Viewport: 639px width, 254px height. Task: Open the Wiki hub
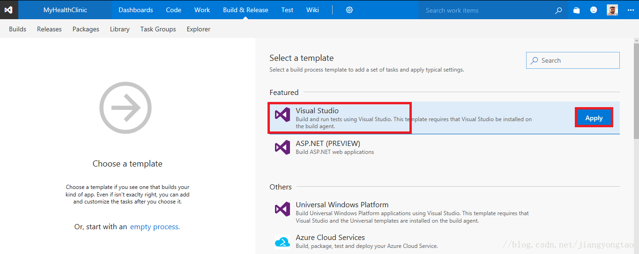(x=312, y=10)
